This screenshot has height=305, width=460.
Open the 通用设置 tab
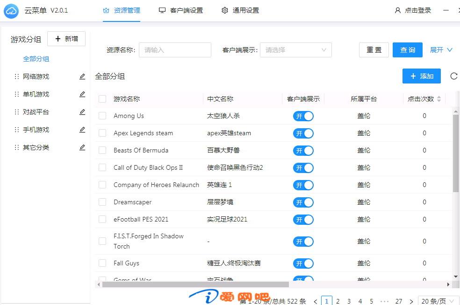pos(240,11)
